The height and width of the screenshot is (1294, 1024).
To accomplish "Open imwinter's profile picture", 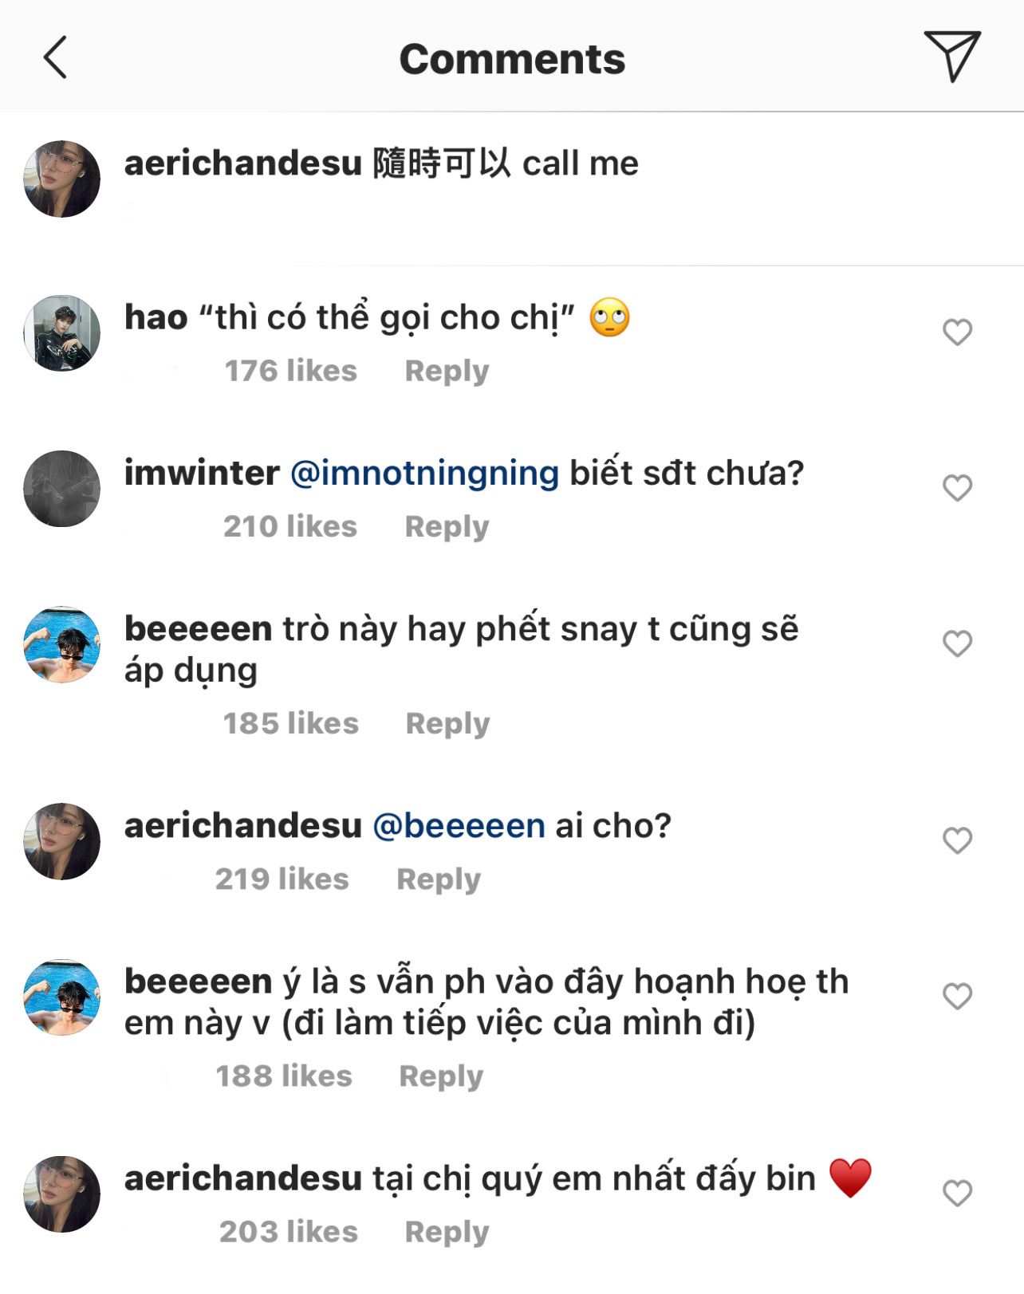I will (x=62, y=489).
